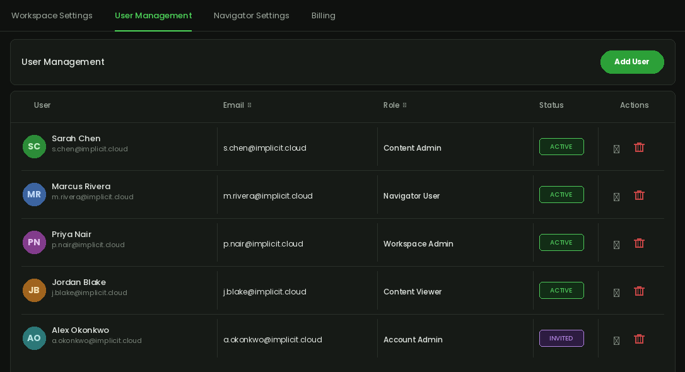Click email cell a.okonkwo@implicit.cloud in Email column
The image size is (685, 372).
coord(272,340)
